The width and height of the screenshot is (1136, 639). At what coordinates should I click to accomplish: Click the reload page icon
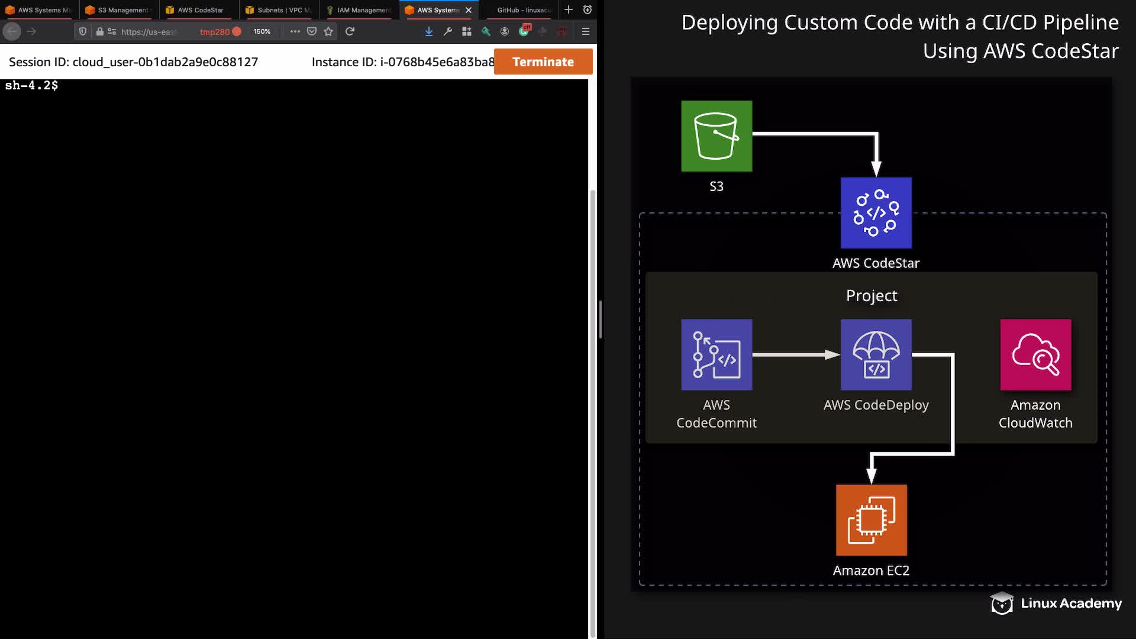click(350, 31)
